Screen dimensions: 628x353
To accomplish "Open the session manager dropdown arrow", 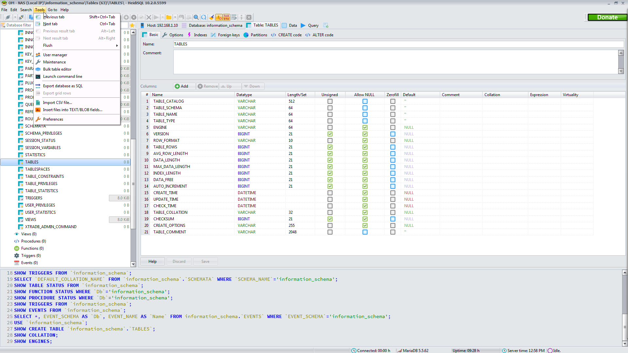I will coord(15,17).
